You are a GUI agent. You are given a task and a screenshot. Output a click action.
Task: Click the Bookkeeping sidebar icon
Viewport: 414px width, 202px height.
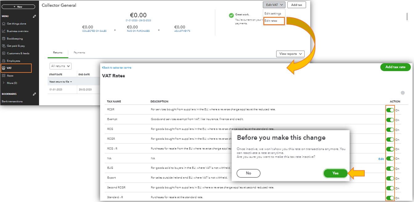coord(4,39)
